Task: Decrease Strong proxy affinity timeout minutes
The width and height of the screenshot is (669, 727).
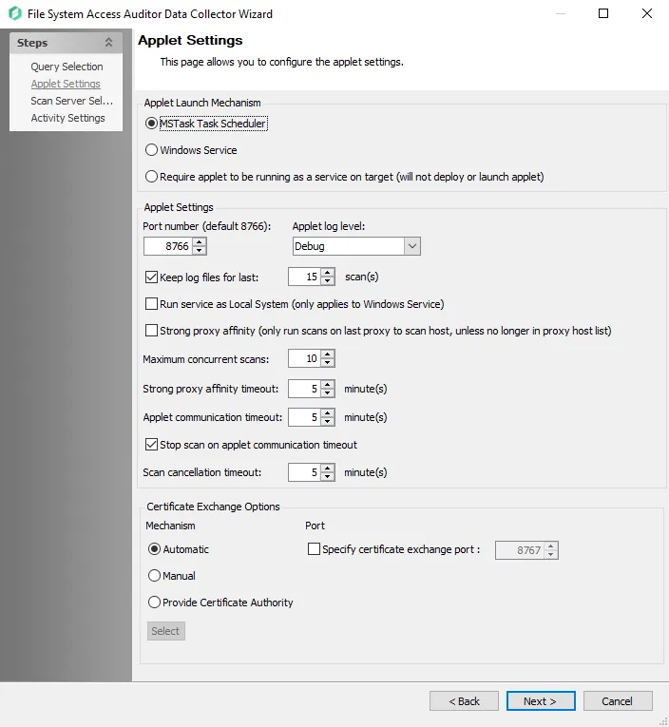Action: click(x=327, y=392)
